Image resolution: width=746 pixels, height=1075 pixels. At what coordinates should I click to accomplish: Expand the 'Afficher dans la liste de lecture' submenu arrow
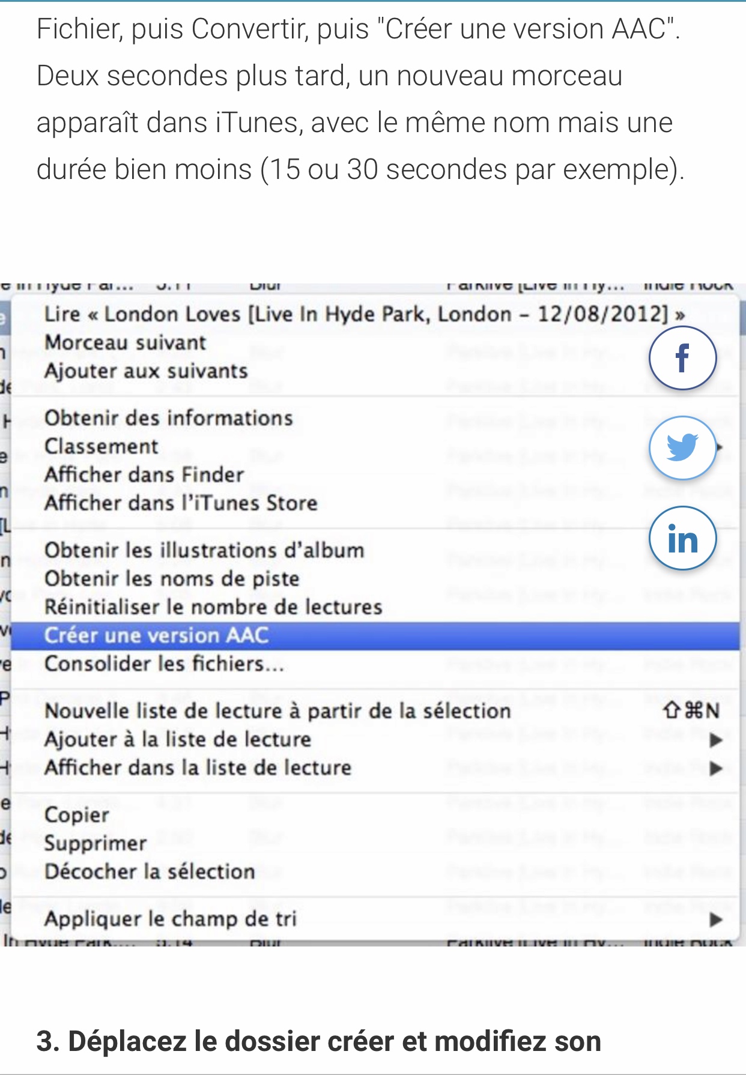pos(715,768)
